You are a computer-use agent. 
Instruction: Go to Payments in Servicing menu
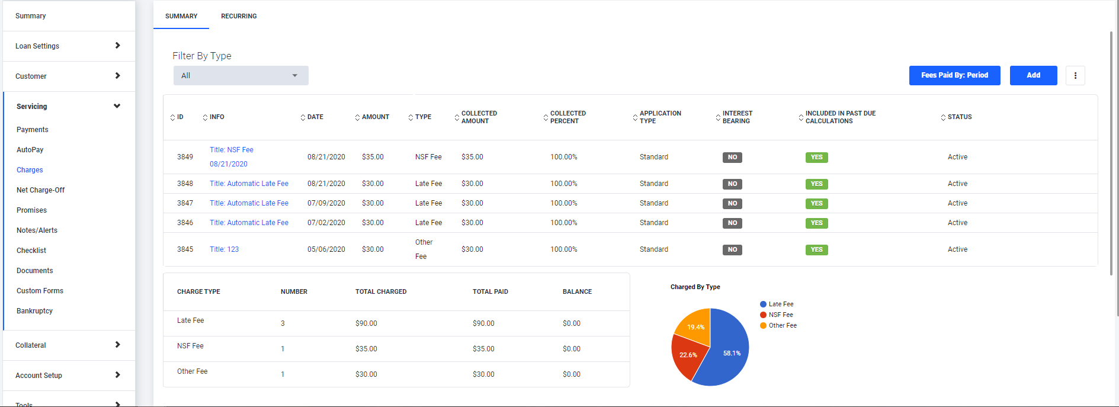(33, 130)
